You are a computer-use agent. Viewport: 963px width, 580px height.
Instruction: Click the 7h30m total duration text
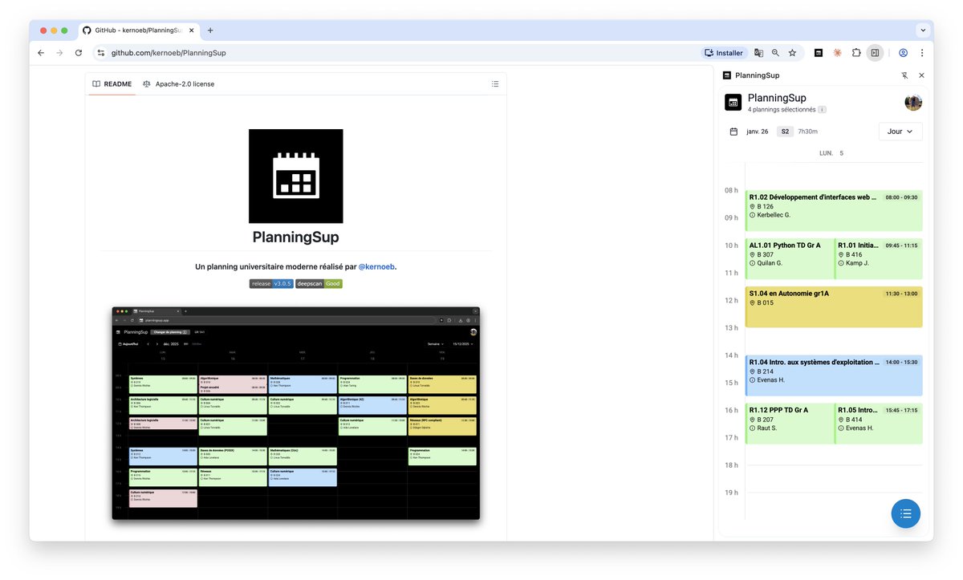pyautogui.click(x=807, y=132)
